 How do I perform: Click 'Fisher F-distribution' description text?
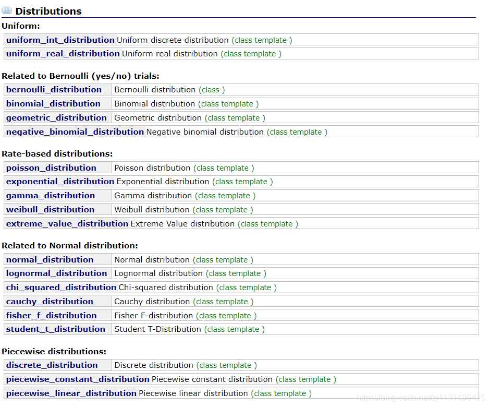tap(154, 316)
